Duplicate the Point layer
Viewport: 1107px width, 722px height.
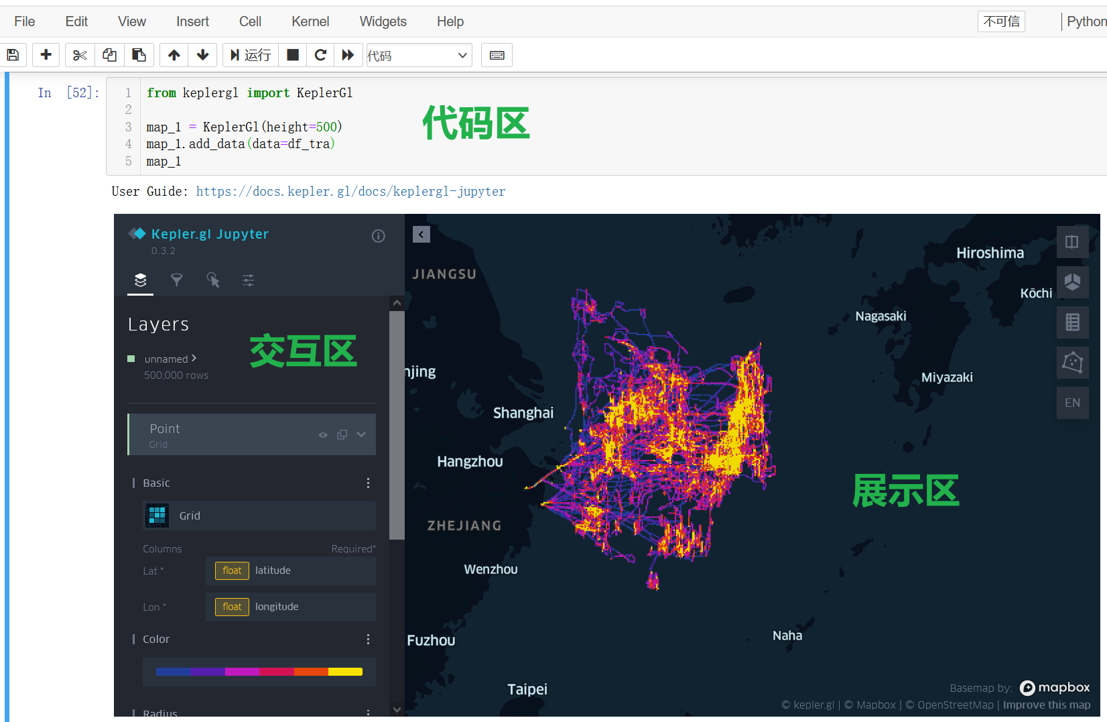pos(342,434)
